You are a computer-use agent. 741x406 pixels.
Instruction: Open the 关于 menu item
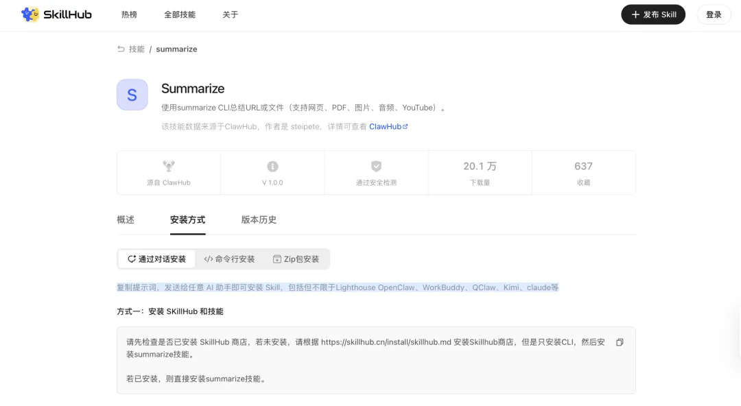click(x=230, y=14)
